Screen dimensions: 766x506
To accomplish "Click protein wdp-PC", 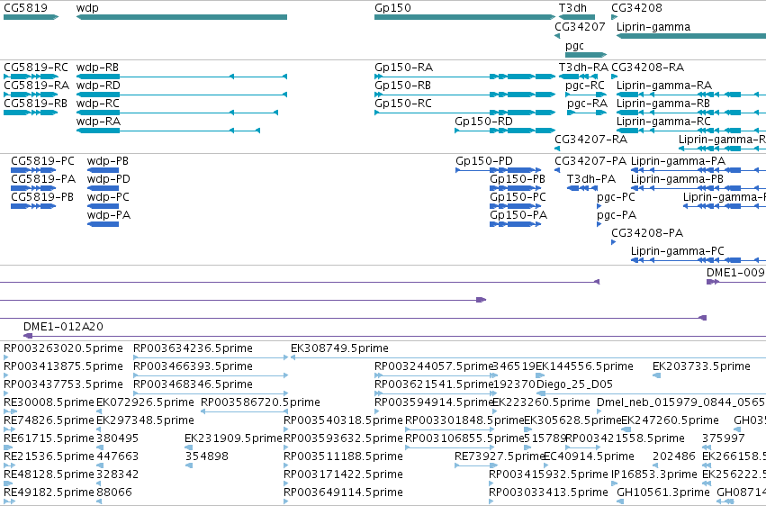I will 104,206.
